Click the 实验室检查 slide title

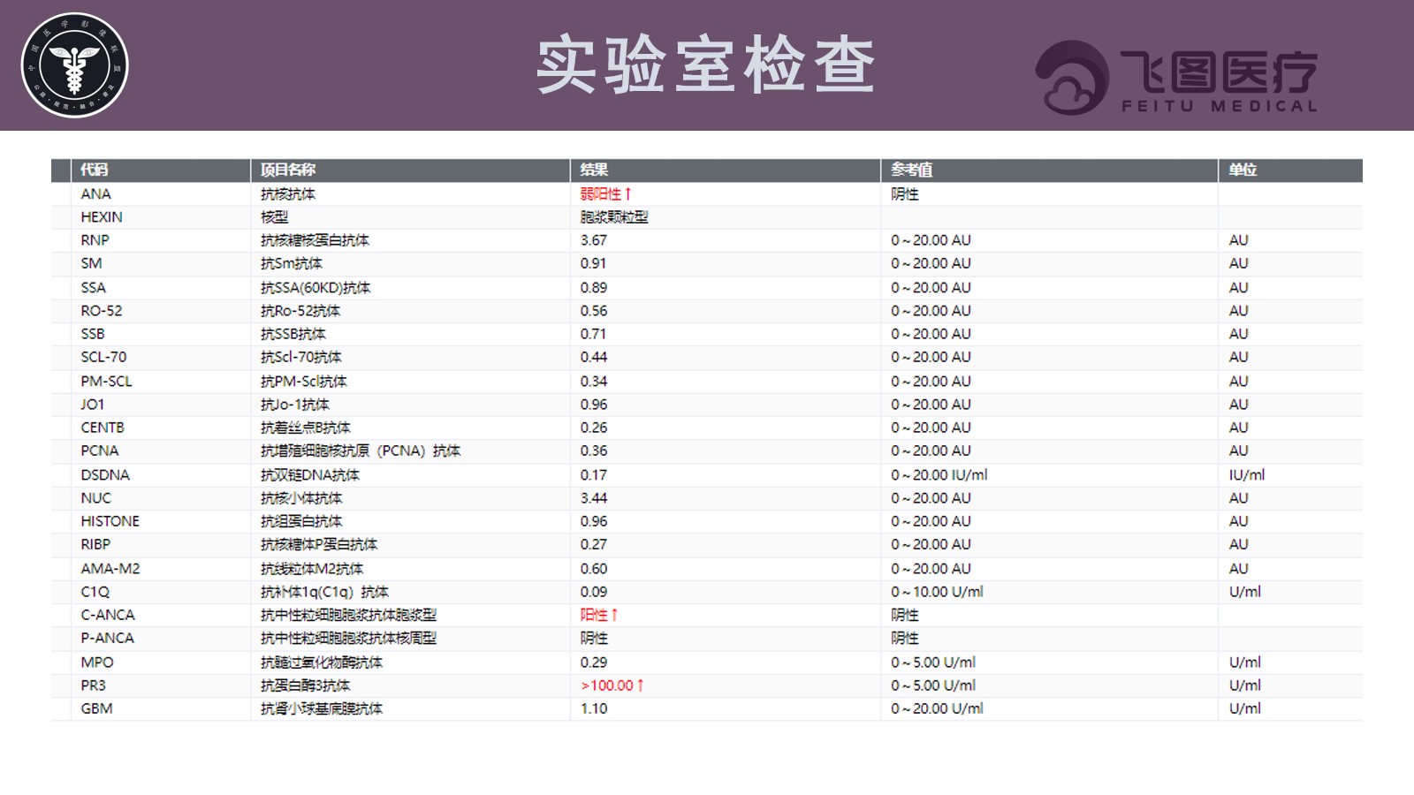706,65
